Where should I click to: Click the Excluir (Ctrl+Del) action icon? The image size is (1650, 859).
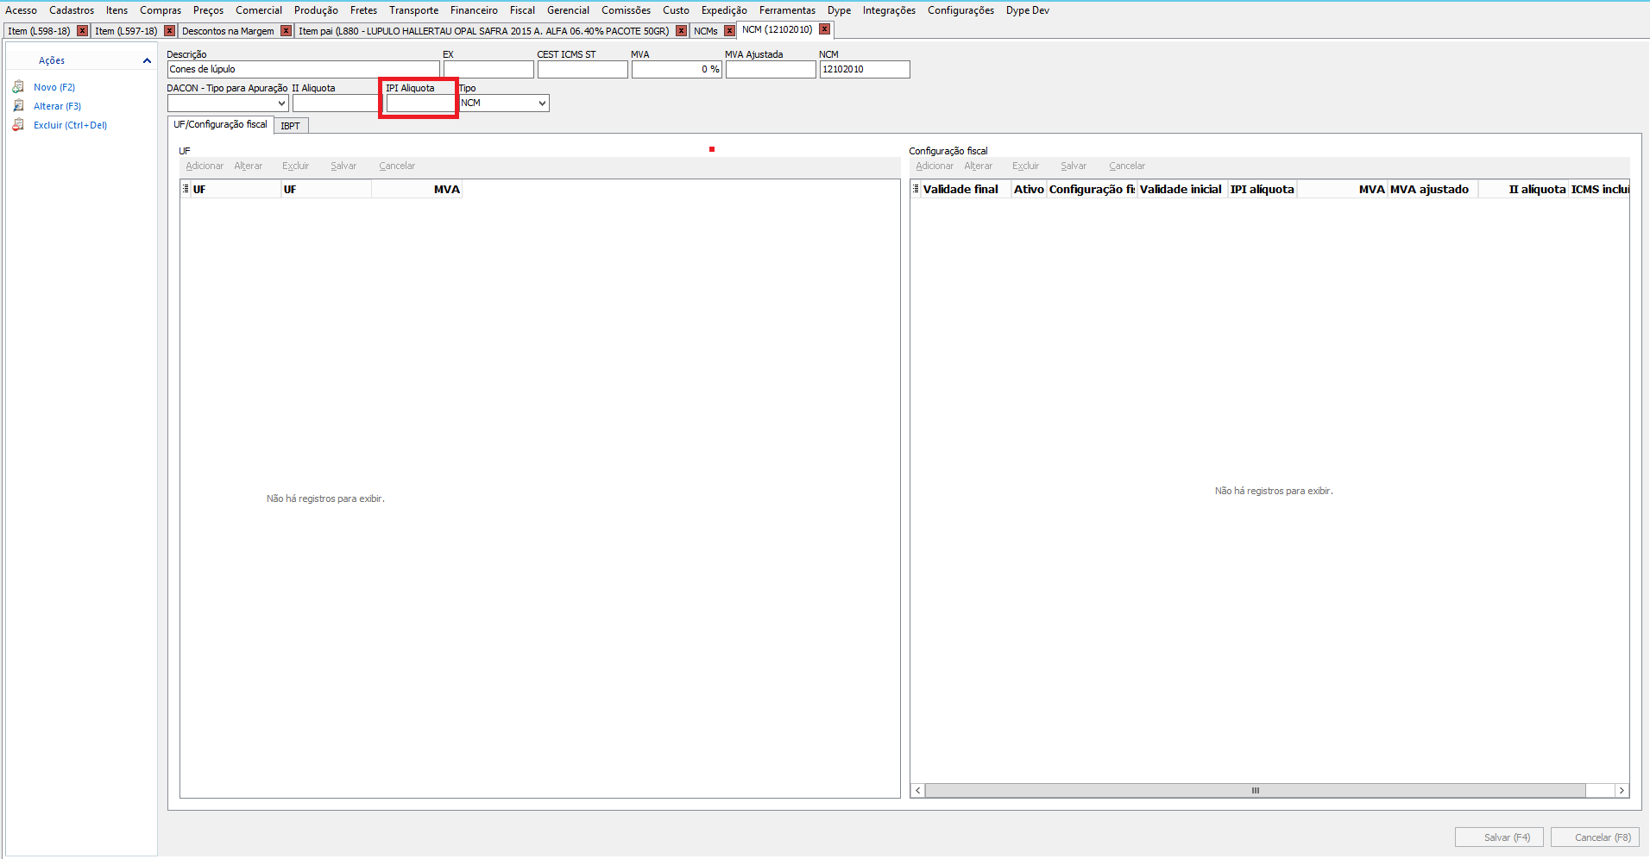coord(18,125)
